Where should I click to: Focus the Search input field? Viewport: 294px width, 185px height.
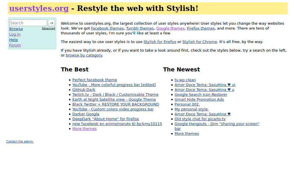coord(28,23)
